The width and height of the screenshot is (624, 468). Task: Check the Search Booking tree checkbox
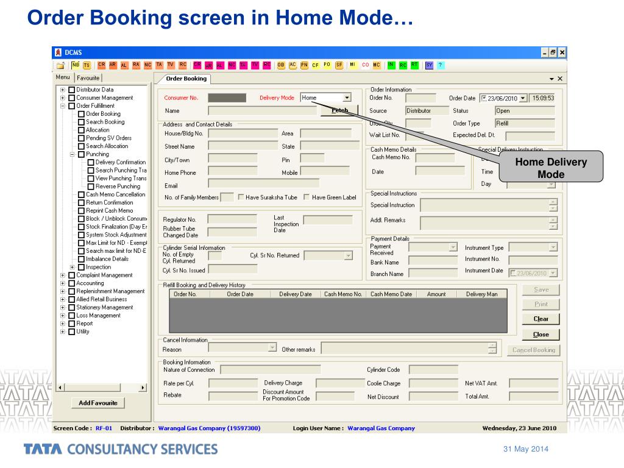click(x=81, y=122)
